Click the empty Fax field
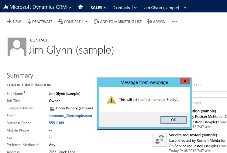This screenshot has height=153, width=227. (50, 138)
